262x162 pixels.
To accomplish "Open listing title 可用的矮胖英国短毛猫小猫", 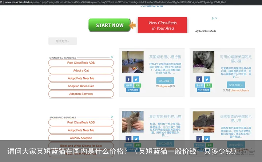I will (236, 59).
